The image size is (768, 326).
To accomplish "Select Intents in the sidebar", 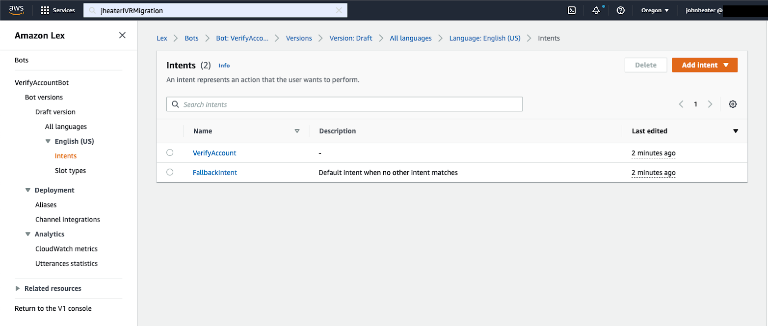I will pyautogui.click(x=66, y=156).
